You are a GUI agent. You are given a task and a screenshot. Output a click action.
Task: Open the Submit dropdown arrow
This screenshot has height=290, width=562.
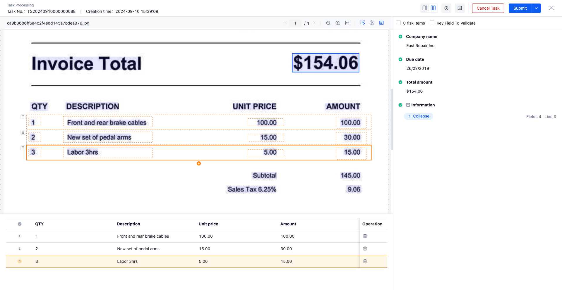click(x=536, y=8)
